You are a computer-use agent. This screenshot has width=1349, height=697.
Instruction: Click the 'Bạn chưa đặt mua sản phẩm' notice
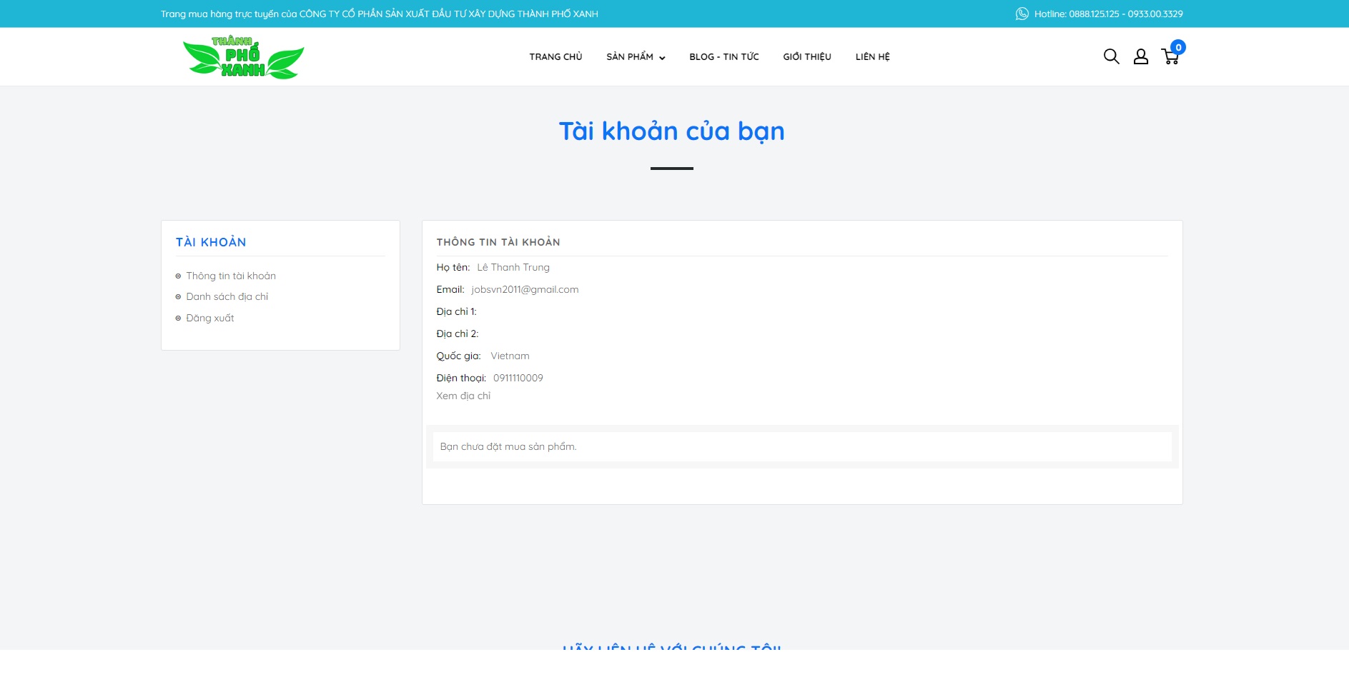coord(508,447)
